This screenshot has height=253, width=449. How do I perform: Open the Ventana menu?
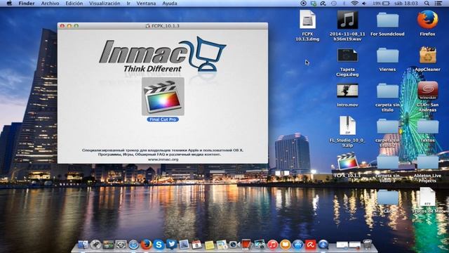point(146,4)
